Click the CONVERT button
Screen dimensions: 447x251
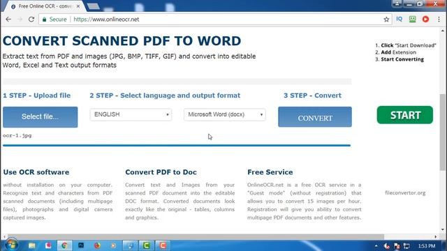pyautogui.click(x=315, y=117)
